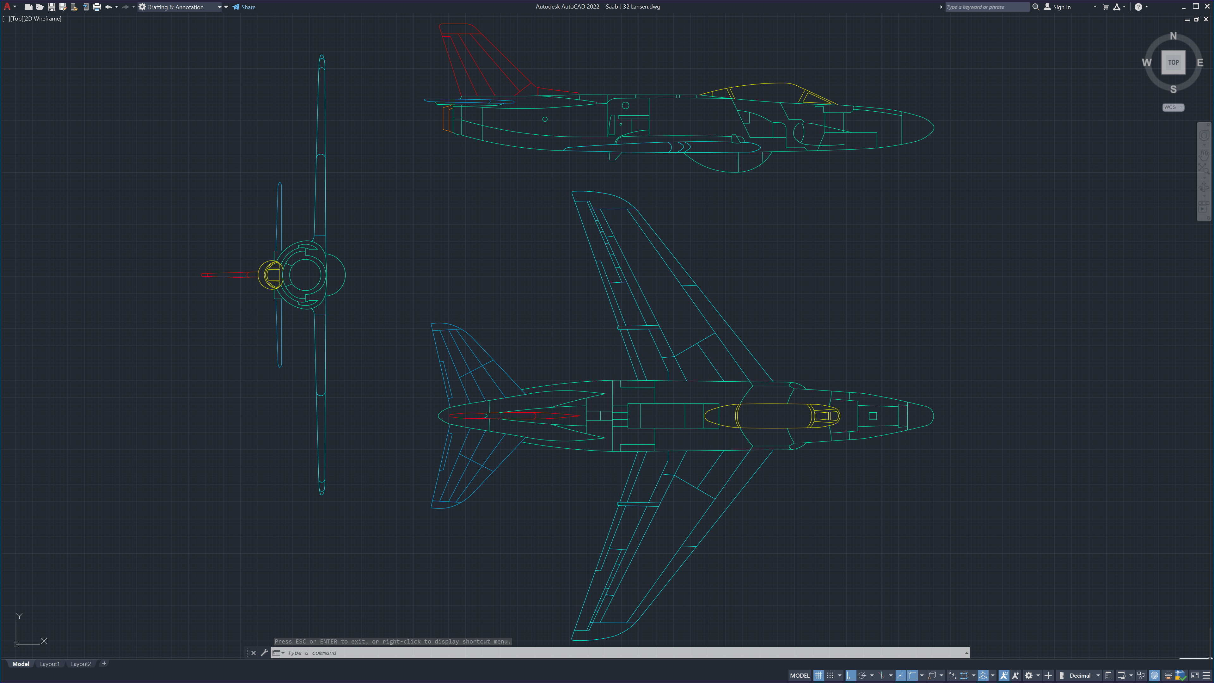Image resolution: width=1214 pixels, height=683 pixels.
Task: Toggle Dynamic UCS in status bar
Action: click(x=953, y=675)
